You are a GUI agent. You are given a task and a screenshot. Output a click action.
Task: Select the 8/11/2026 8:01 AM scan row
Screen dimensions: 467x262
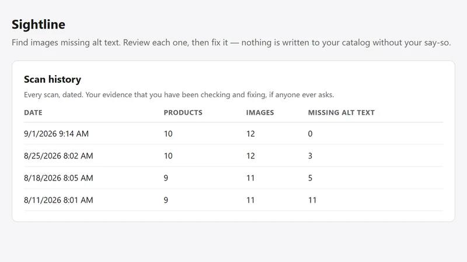[x=233, y=200]
